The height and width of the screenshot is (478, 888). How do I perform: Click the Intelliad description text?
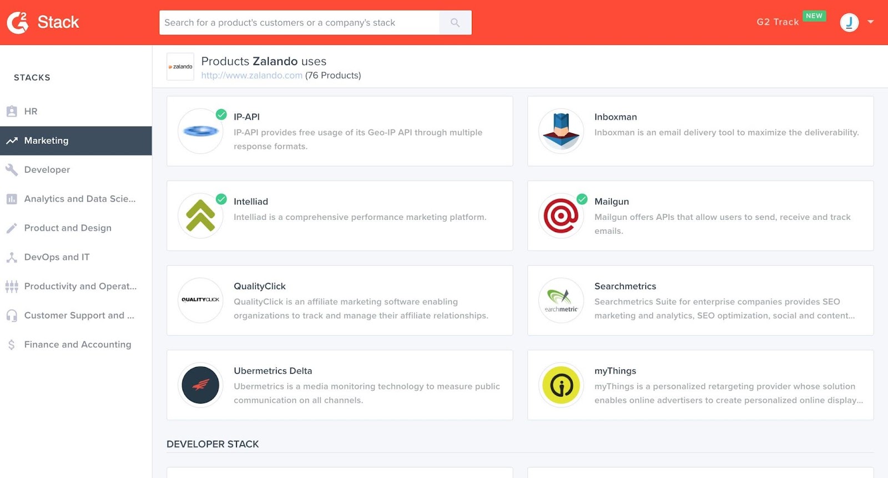(x=360, y=217)
